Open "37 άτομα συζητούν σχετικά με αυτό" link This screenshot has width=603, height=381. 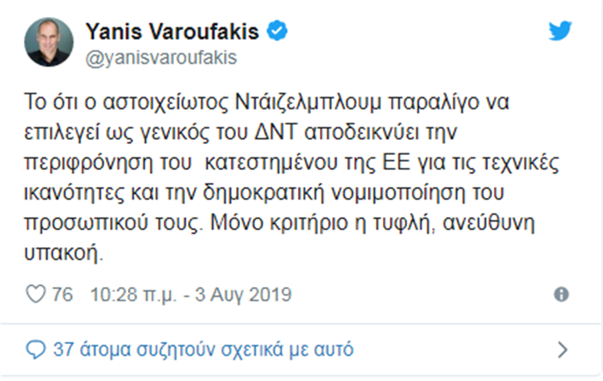pos(203,349)
